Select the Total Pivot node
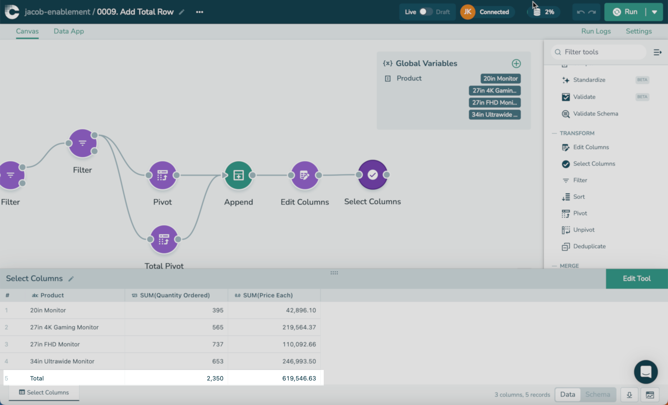This screenshot has width=668, height=405. (164, 239)
